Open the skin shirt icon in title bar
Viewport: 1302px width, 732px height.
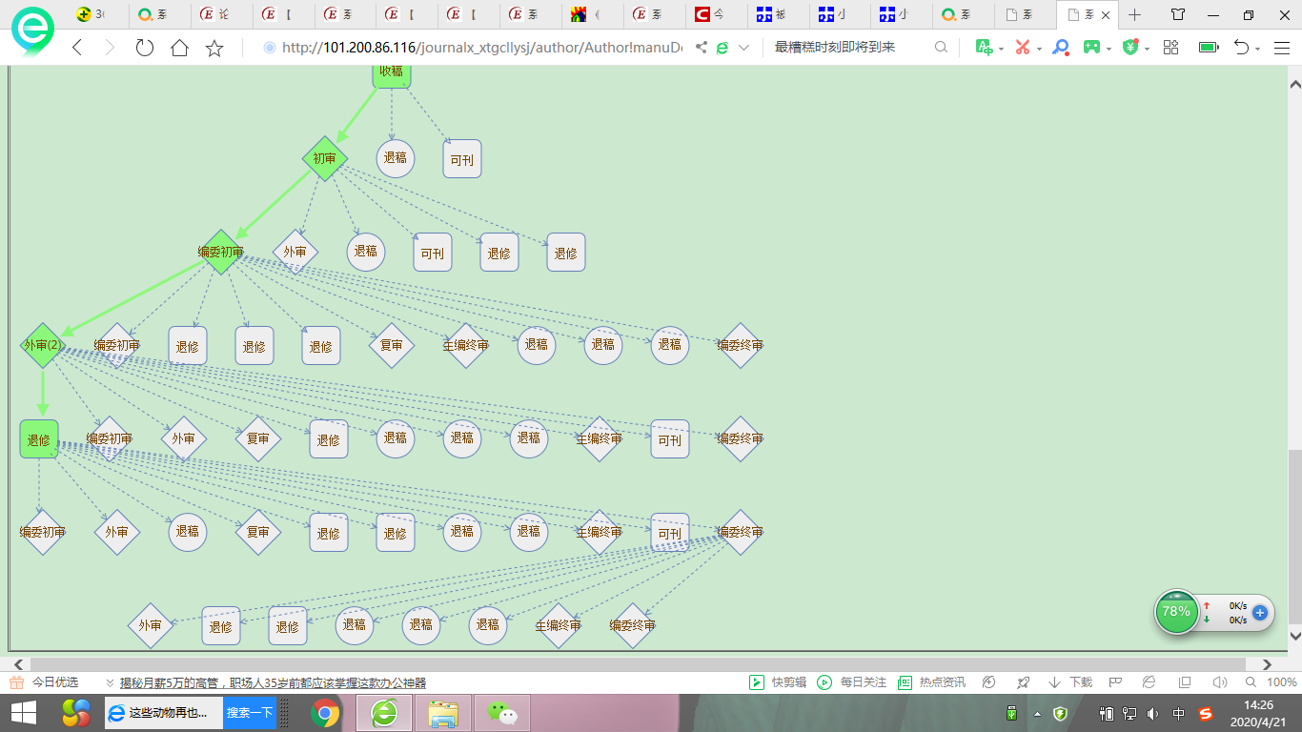1178,15
